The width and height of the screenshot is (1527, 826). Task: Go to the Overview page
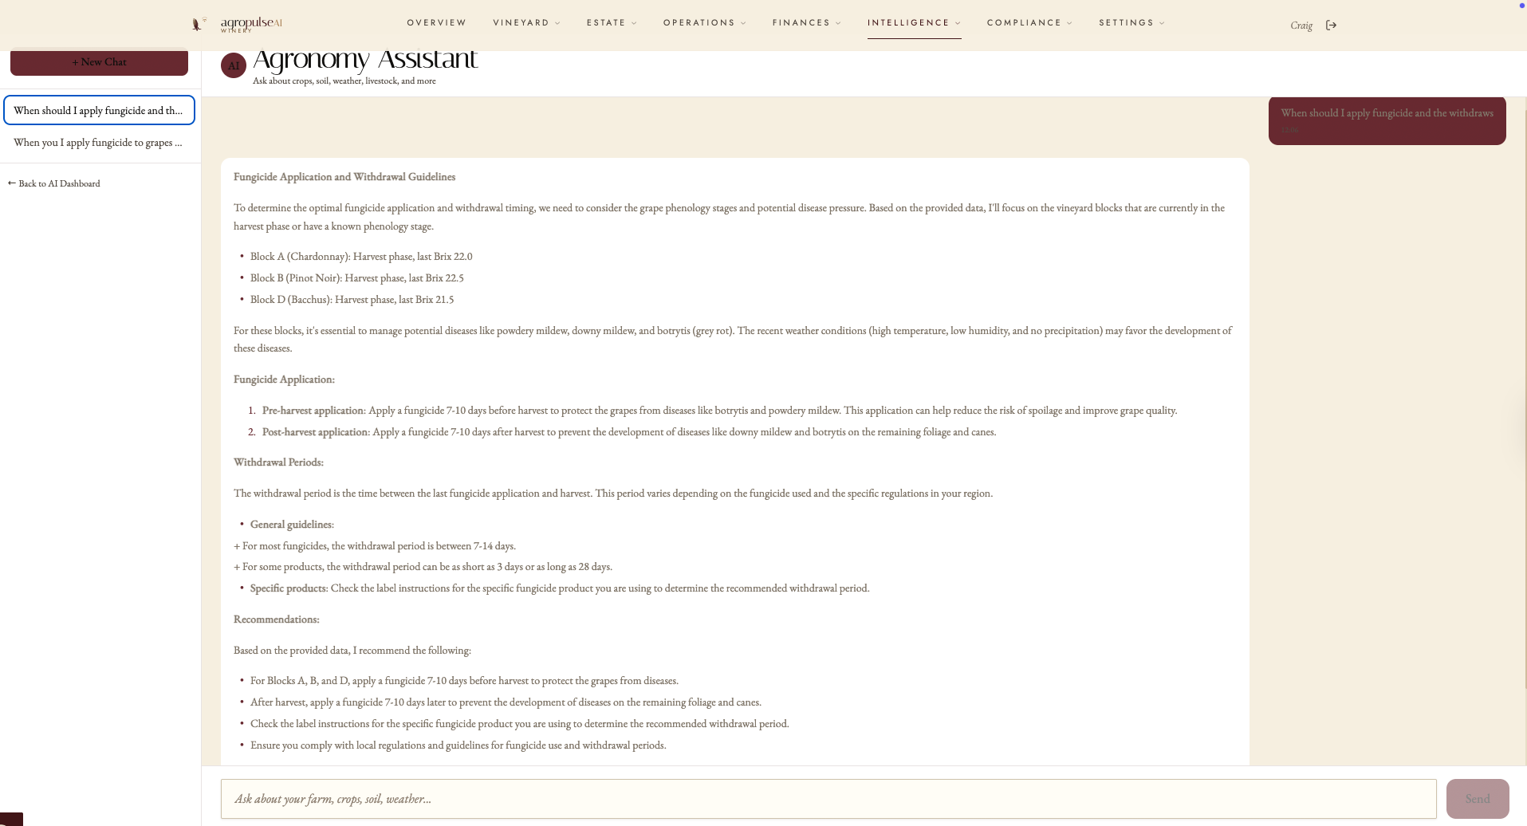(436, 22)
